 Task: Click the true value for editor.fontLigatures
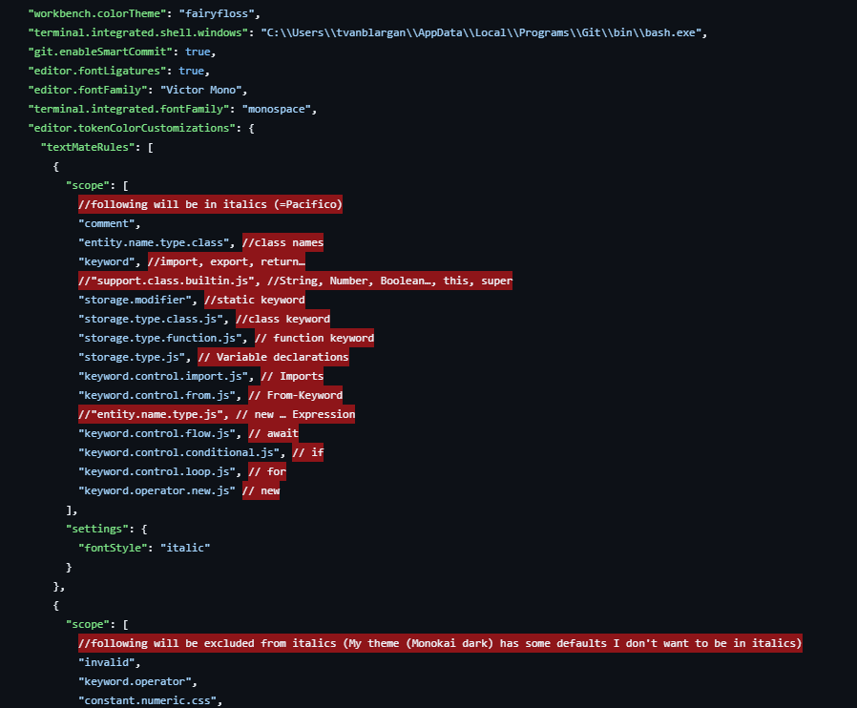pos(191,71)
